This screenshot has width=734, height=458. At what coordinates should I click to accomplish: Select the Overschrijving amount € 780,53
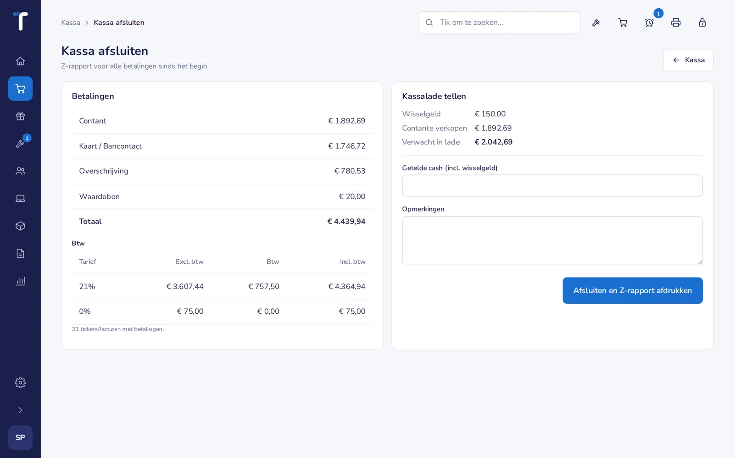click(x=350, y=171)
